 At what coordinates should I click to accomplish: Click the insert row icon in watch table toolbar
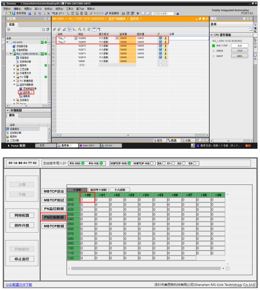(x=54, y=29)
